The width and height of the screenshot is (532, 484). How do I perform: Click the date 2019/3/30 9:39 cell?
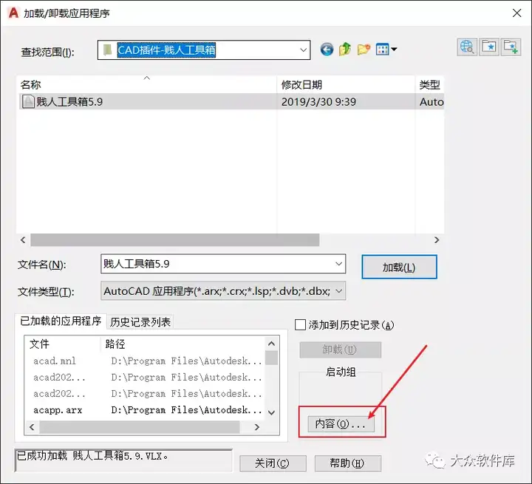coord(318,102)
